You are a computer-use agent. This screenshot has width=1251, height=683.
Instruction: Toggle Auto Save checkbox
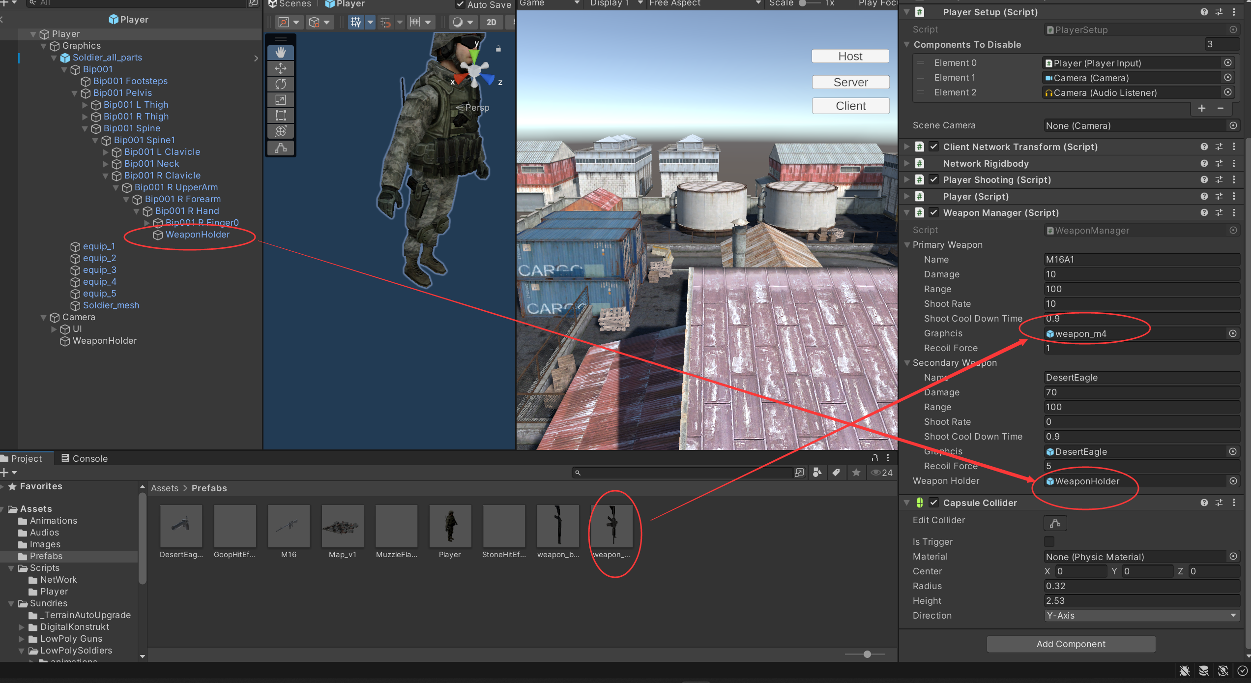(x=460, y=4)
